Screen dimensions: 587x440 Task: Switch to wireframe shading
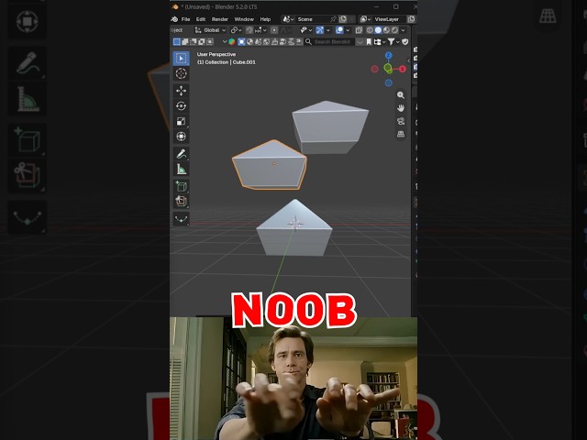click(x=370, y=30)
